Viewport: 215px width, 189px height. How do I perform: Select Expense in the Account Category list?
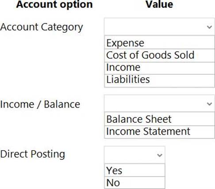pos(159,42)
